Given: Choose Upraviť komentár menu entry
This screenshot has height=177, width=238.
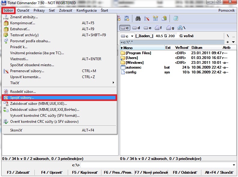Looking at the screenshot, I should (x=59, y=77).
